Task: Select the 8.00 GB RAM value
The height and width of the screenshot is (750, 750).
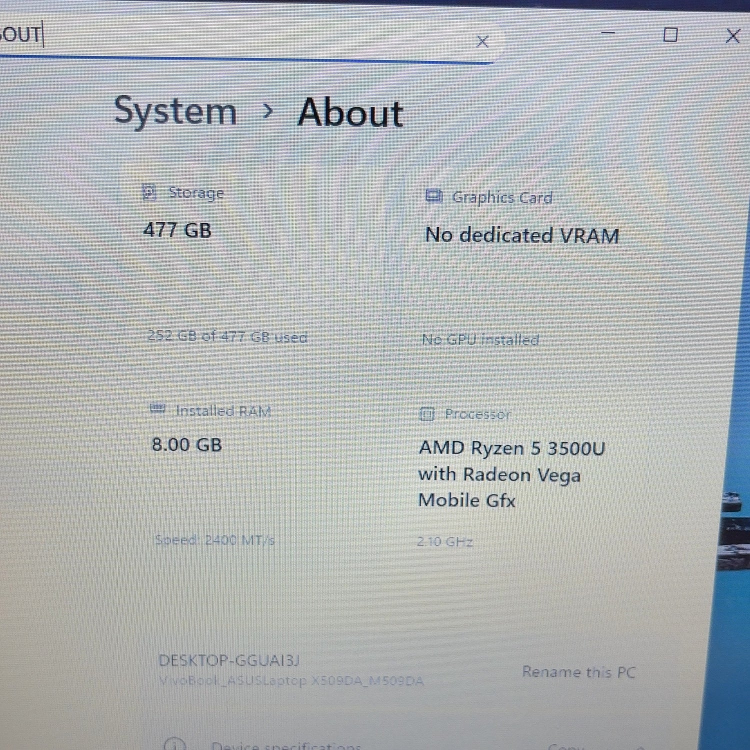Action: 186,445
